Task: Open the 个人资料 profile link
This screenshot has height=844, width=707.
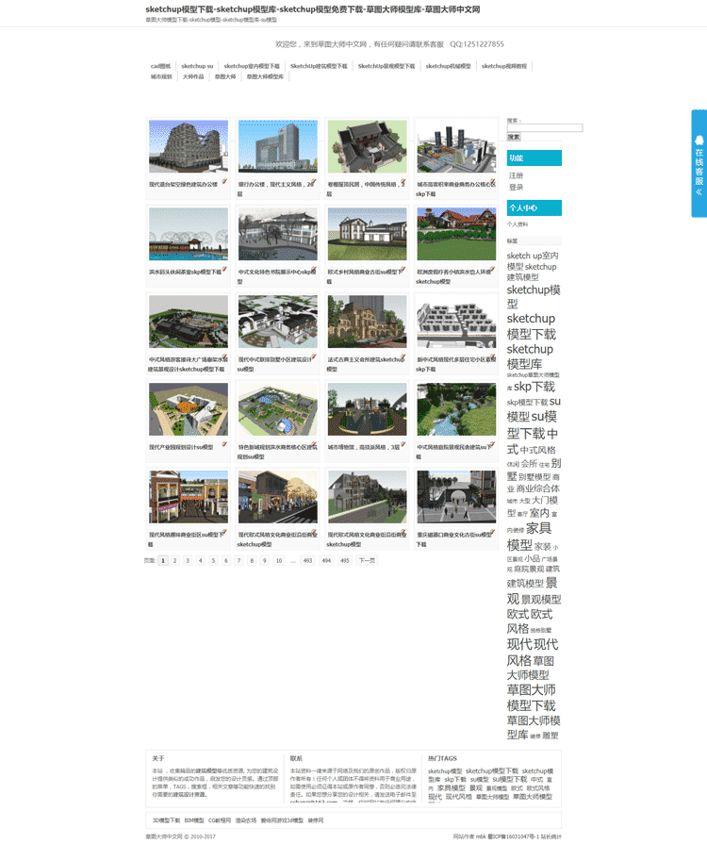Action: coord(518,224)
